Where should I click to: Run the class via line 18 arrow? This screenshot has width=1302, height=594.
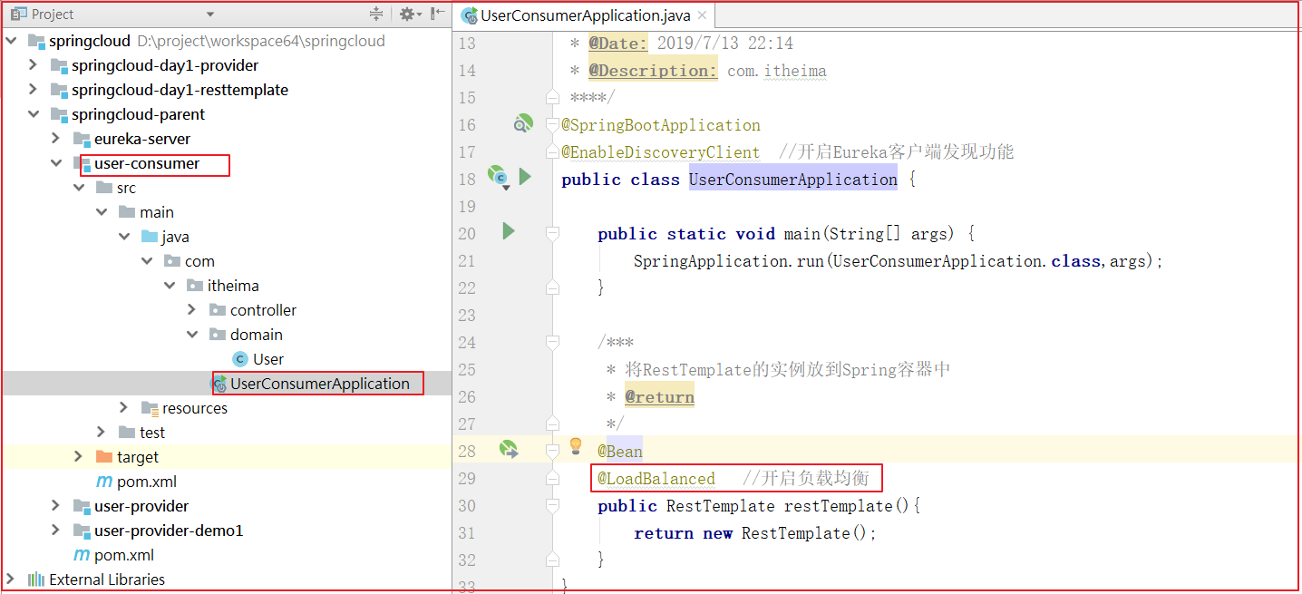[x=525, y=176]
